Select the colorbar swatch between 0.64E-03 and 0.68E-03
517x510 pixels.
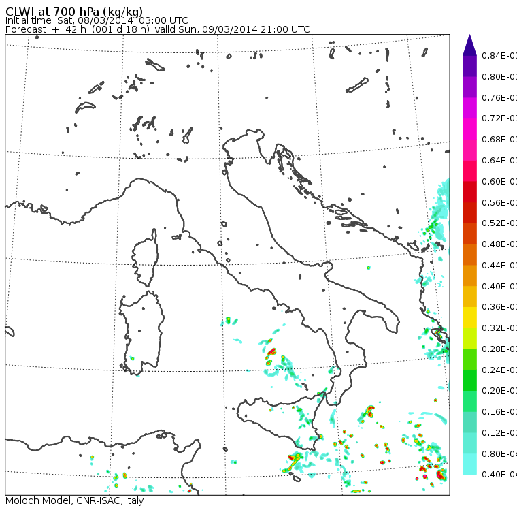click(469, 150)
